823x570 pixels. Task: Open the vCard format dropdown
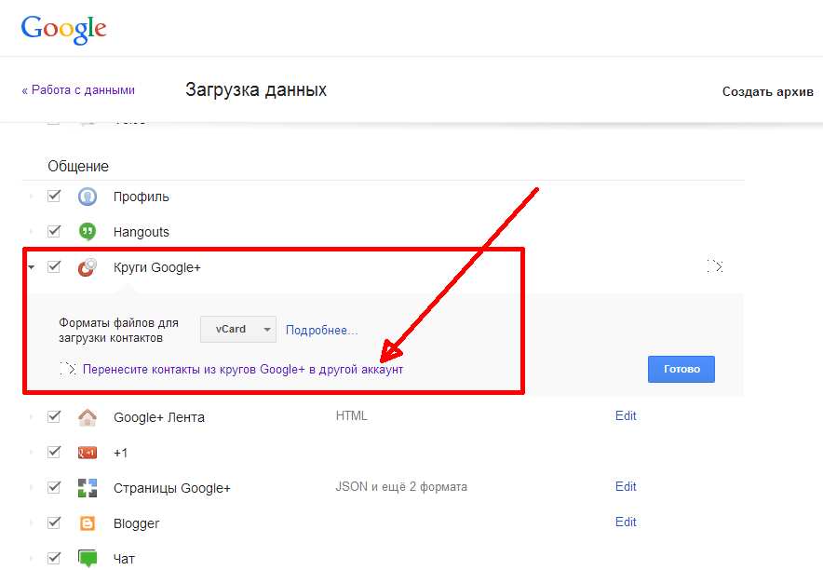[x=238, y=329]
